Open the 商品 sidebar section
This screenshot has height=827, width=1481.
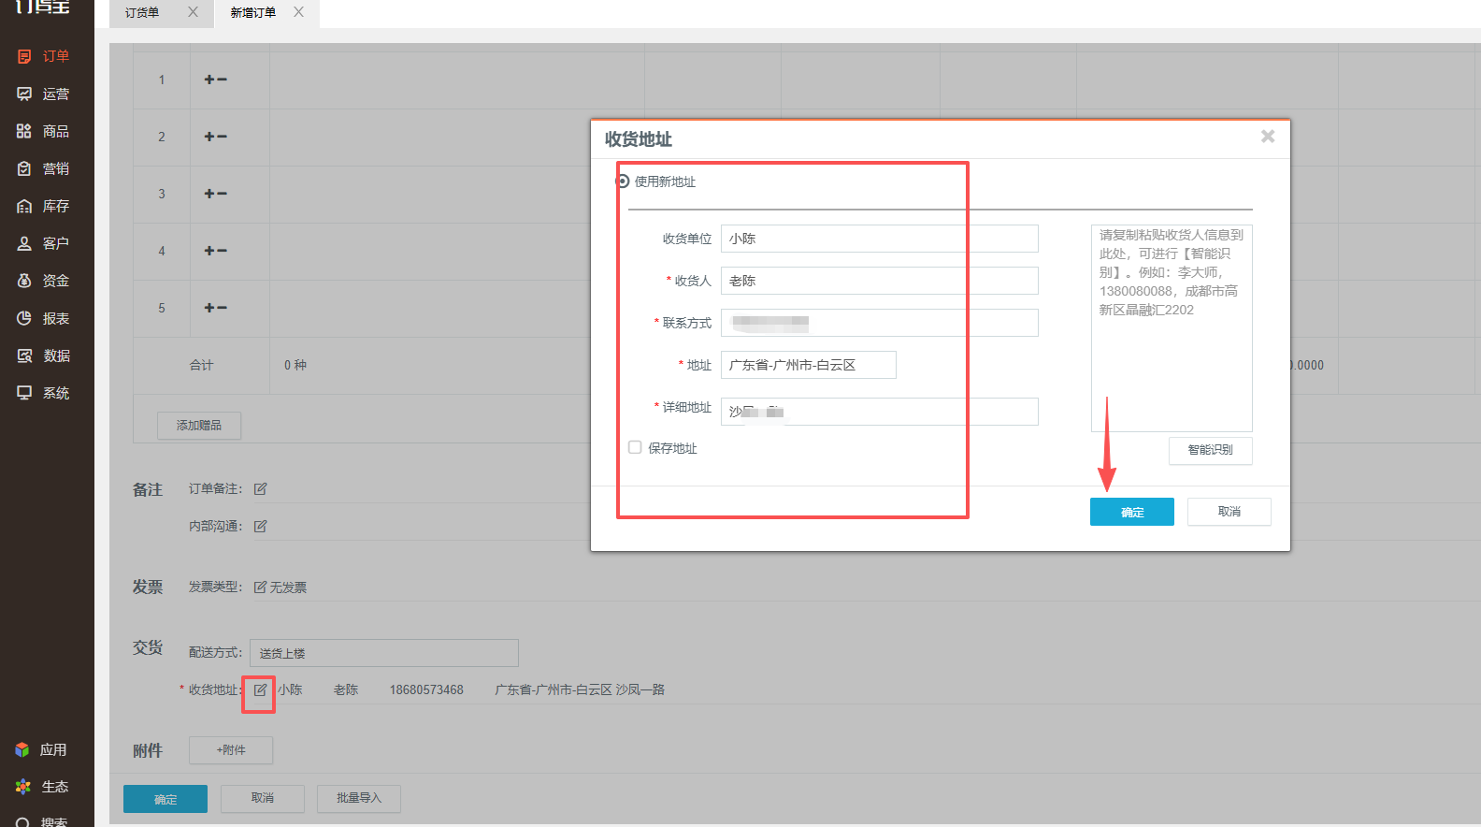point(43,131)
